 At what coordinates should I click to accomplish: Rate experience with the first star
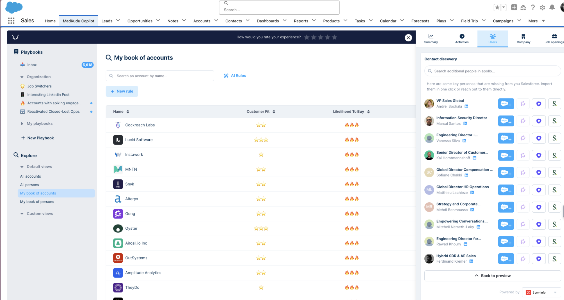(307, 37)
